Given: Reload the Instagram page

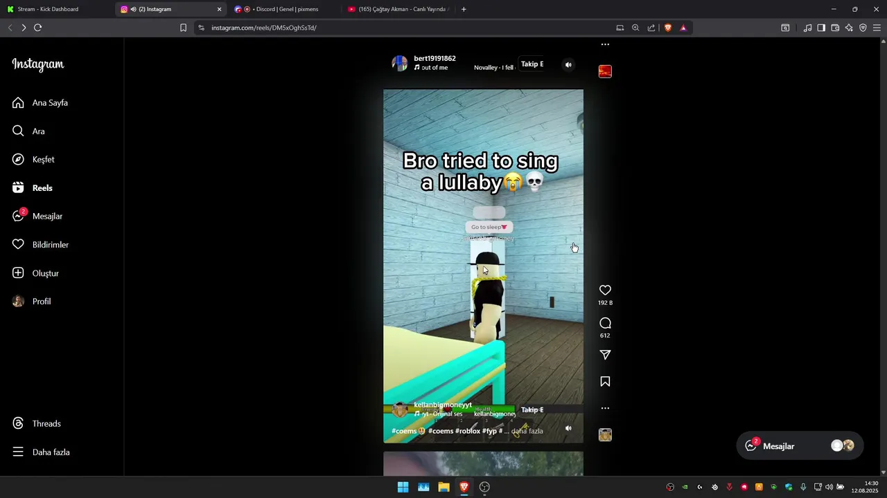Looking at the screenshot, I should pos(37,28).
